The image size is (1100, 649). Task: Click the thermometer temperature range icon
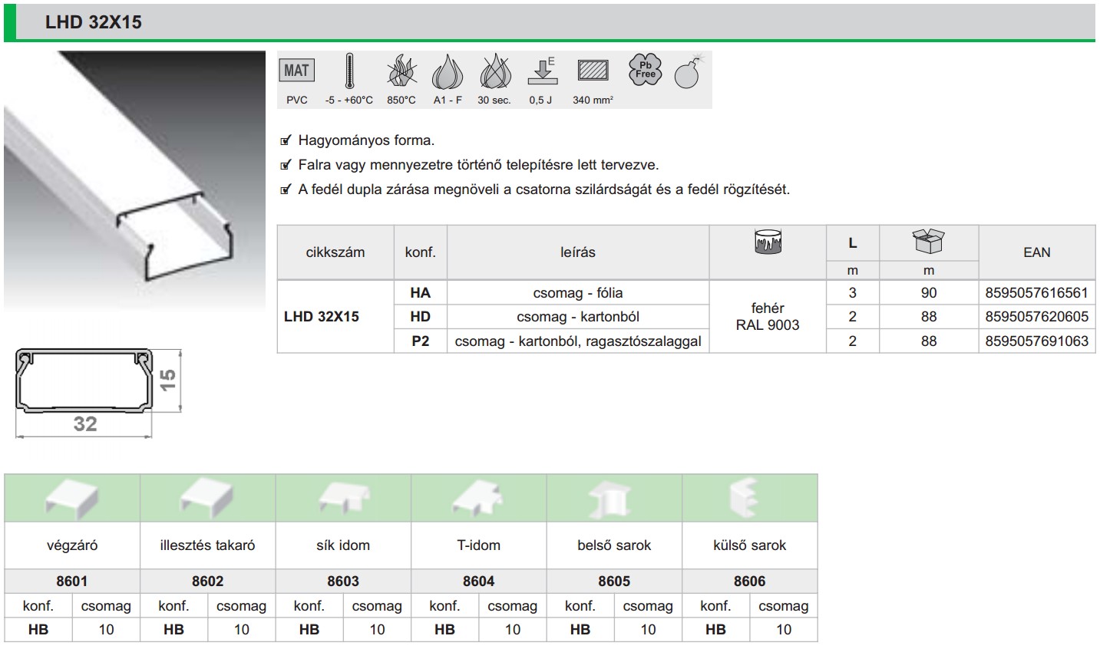pos(349,71)
